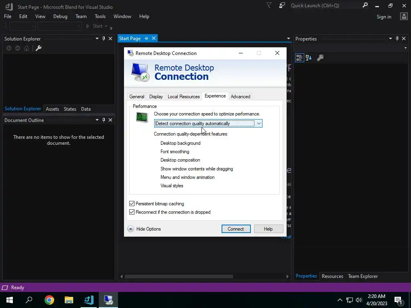The image size is (411, 308).
Task: Click the Start debugging play icon
Action: click(87, 26)
